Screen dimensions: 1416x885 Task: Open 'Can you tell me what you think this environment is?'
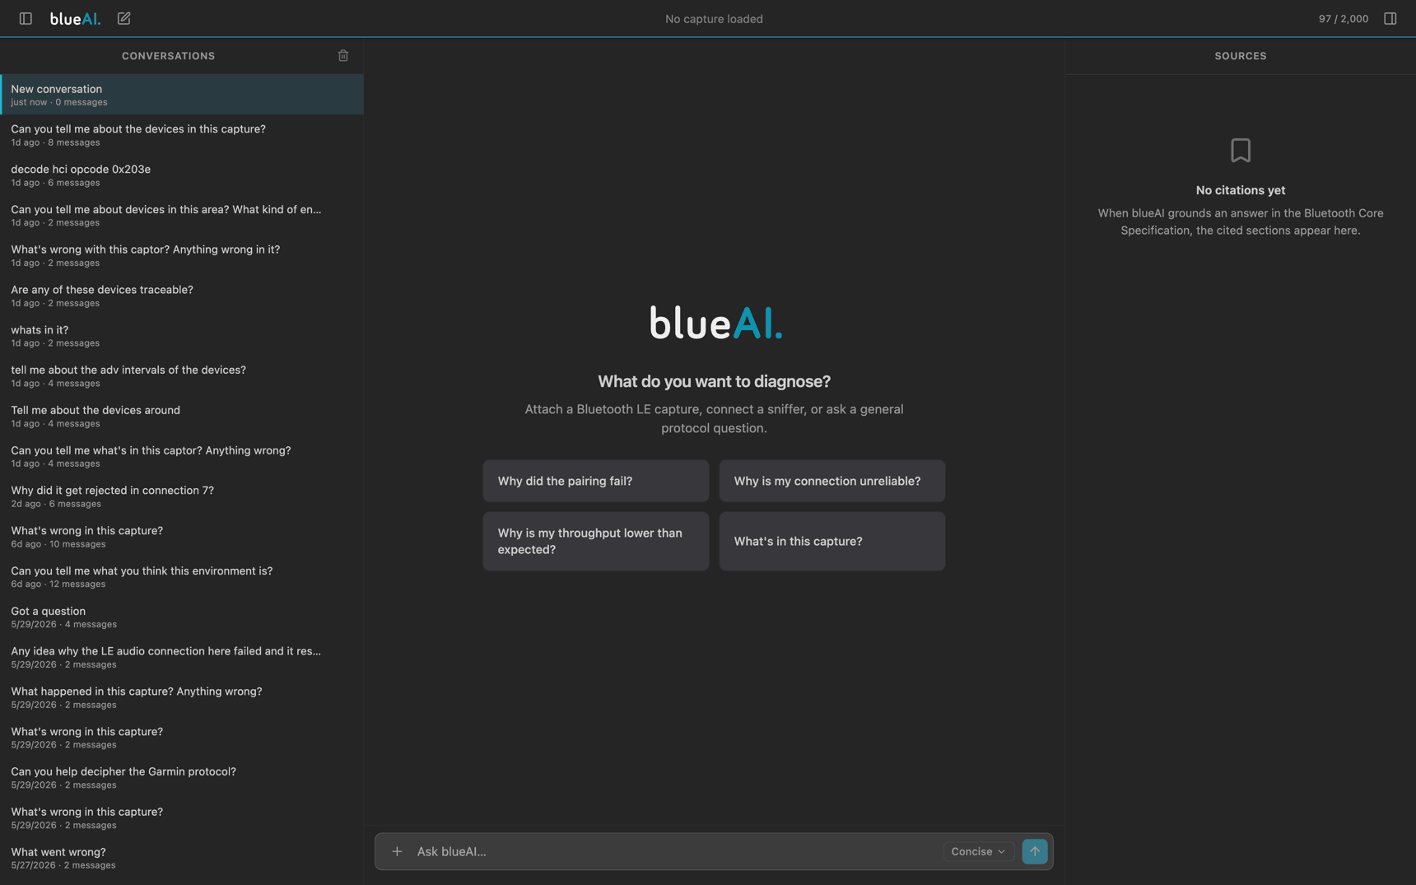tap(182, 577)
